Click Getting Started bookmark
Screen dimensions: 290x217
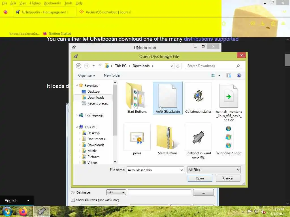click(x=57, y=34)
